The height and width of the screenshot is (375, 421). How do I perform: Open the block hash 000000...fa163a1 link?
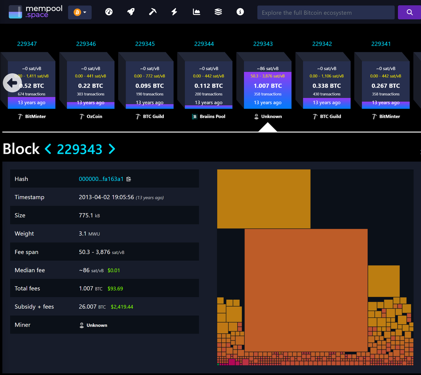(x=101, y=179)
